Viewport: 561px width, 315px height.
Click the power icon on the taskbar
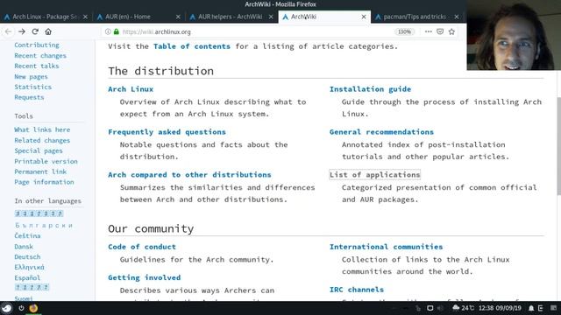[x=21, y=308]
